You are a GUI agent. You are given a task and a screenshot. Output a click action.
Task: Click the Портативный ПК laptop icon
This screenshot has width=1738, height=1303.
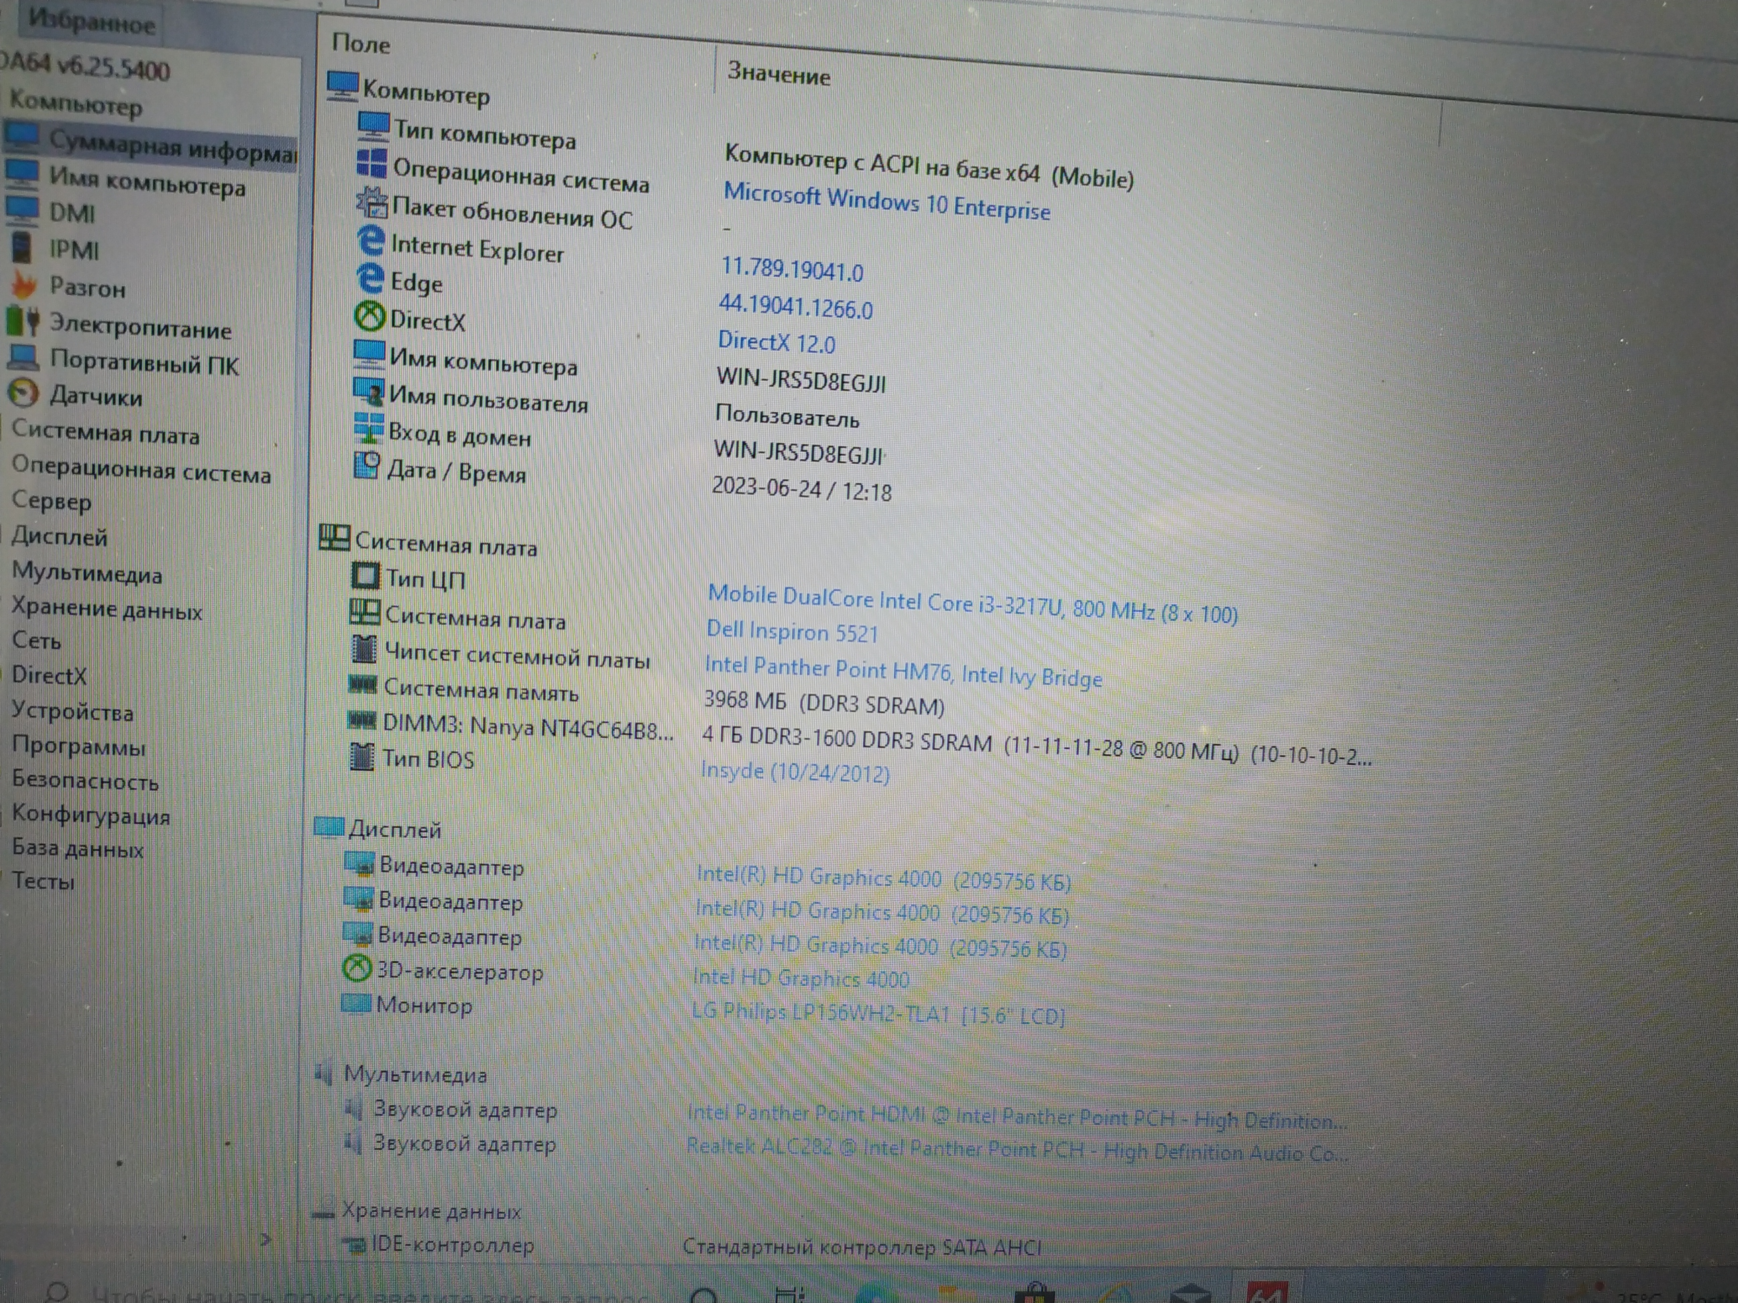point(23,358)
